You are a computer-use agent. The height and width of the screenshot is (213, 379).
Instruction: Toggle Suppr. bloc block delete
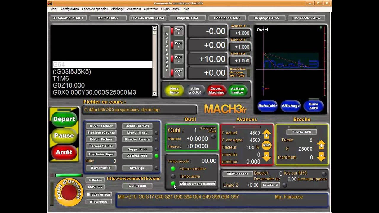pyautogui.click(x=137, y=149)
